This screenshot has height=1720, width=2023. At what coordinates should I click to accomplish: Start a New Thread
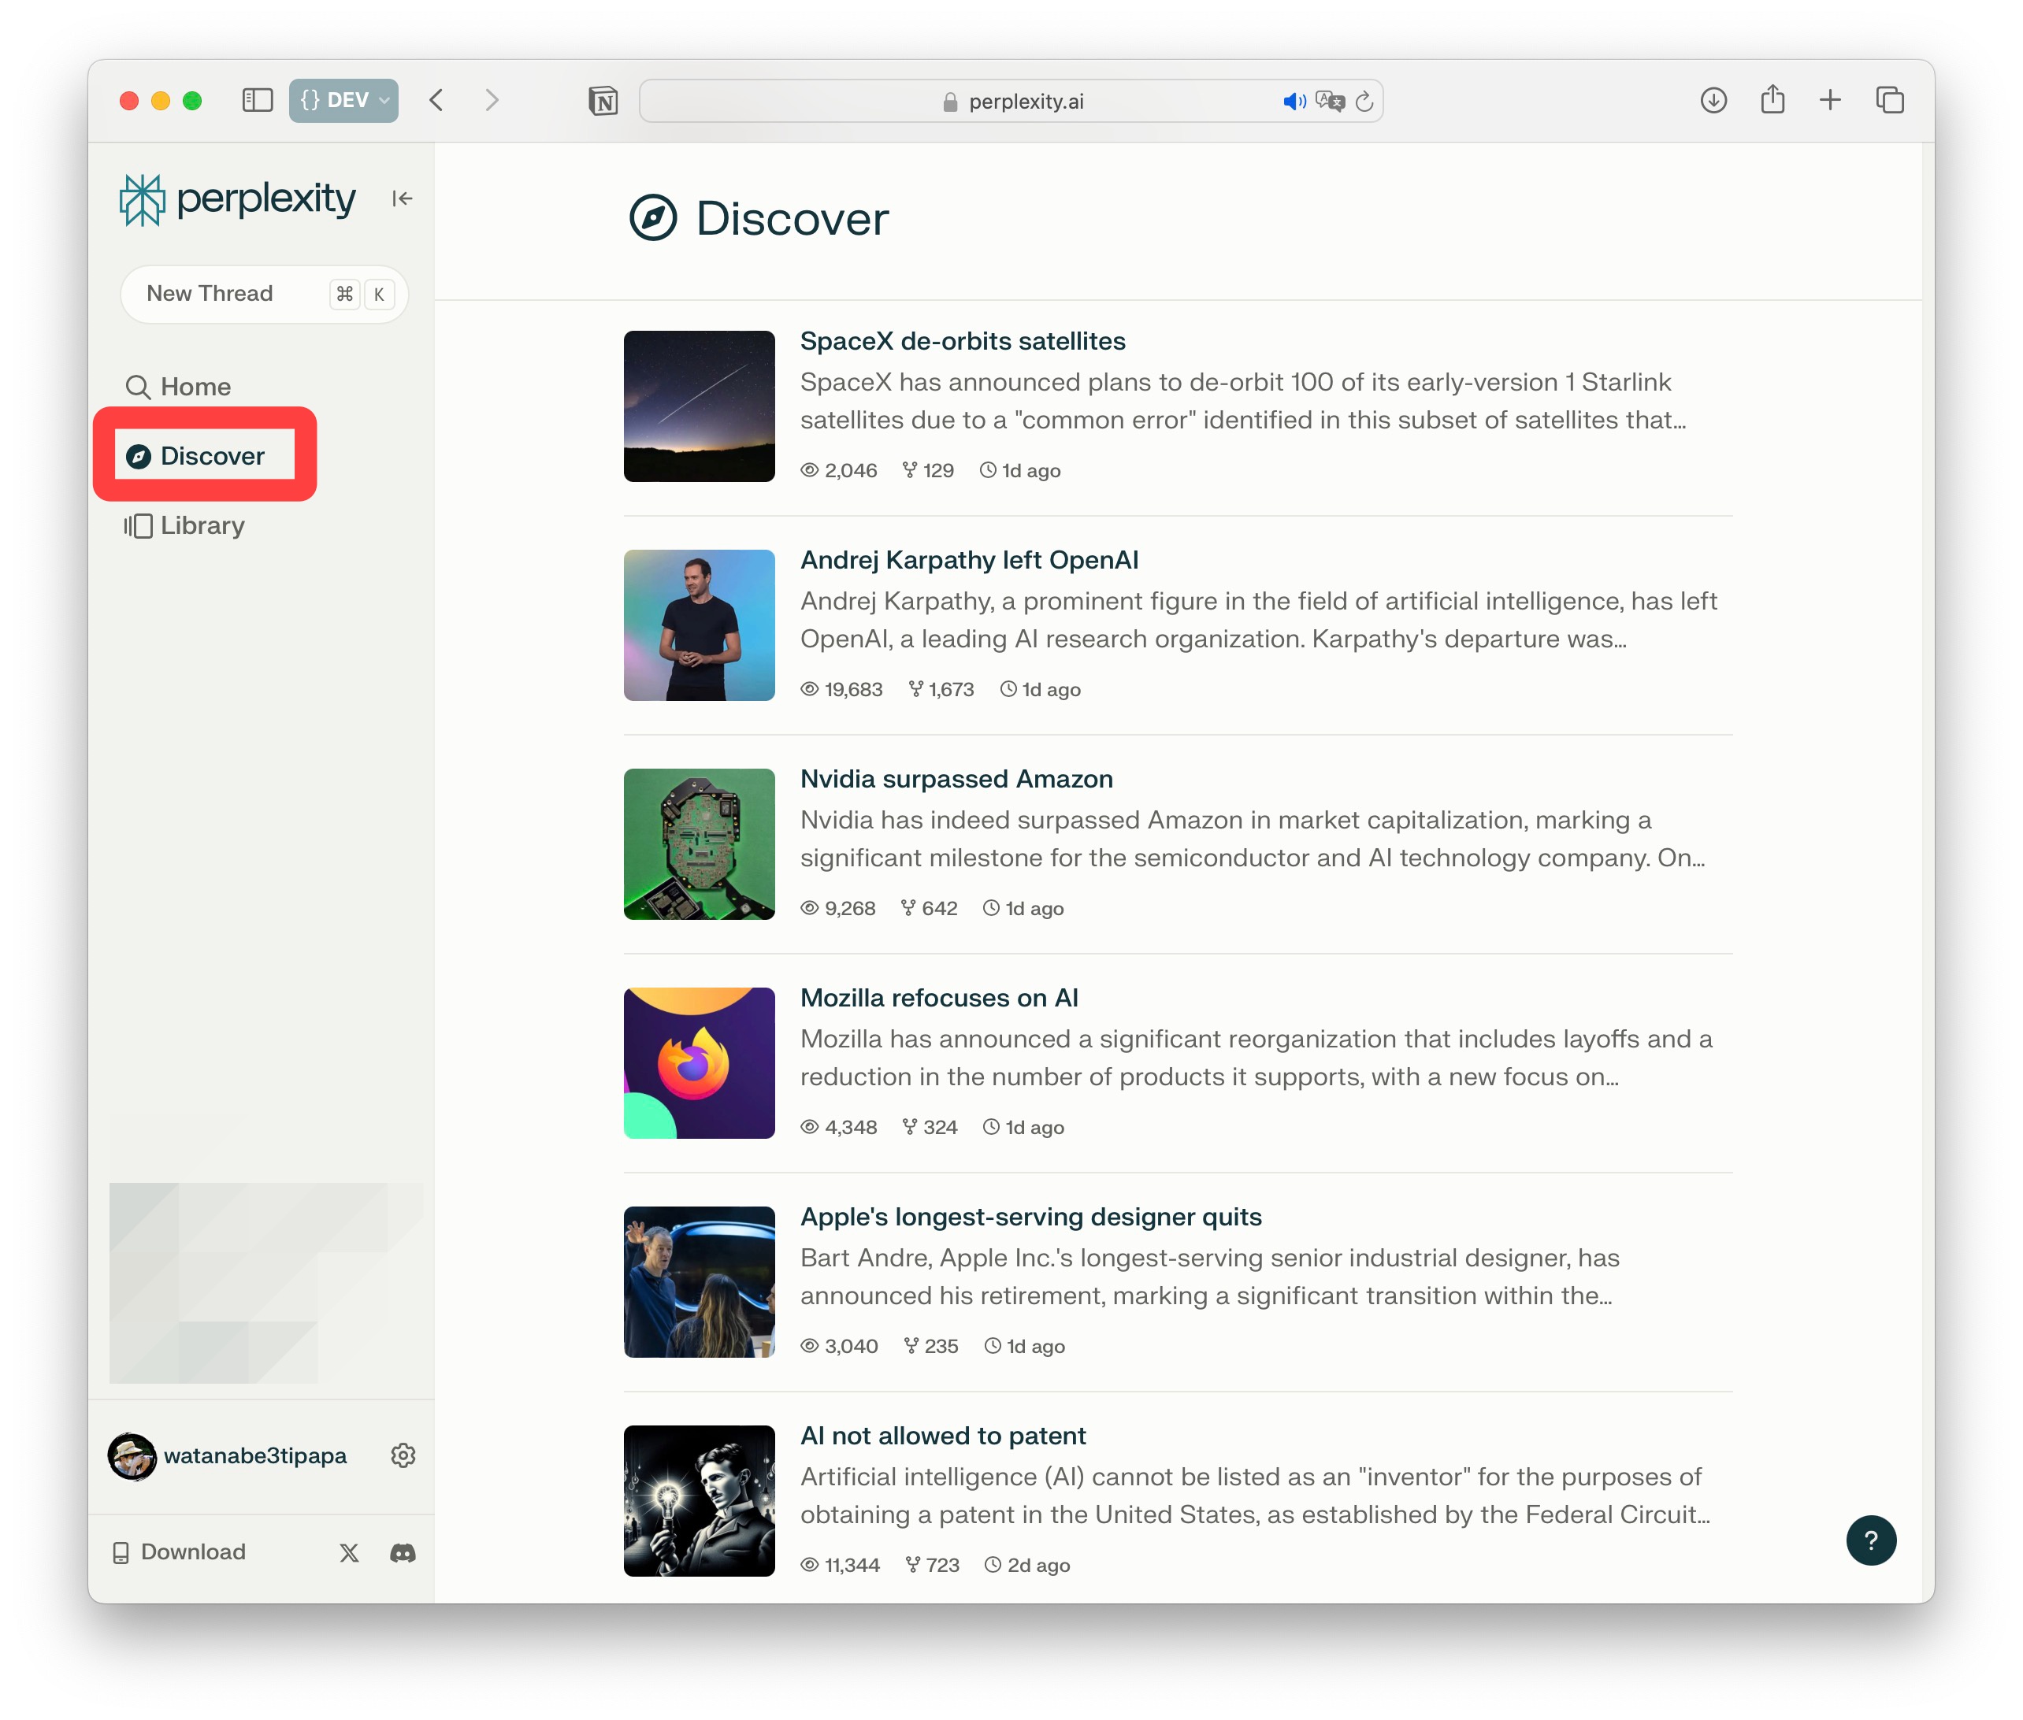[x=263, y=294]
